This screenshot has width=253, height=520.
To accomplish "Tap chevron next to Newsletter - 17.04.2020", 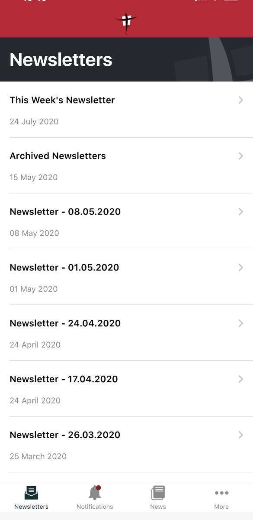I will click(241, 379).
